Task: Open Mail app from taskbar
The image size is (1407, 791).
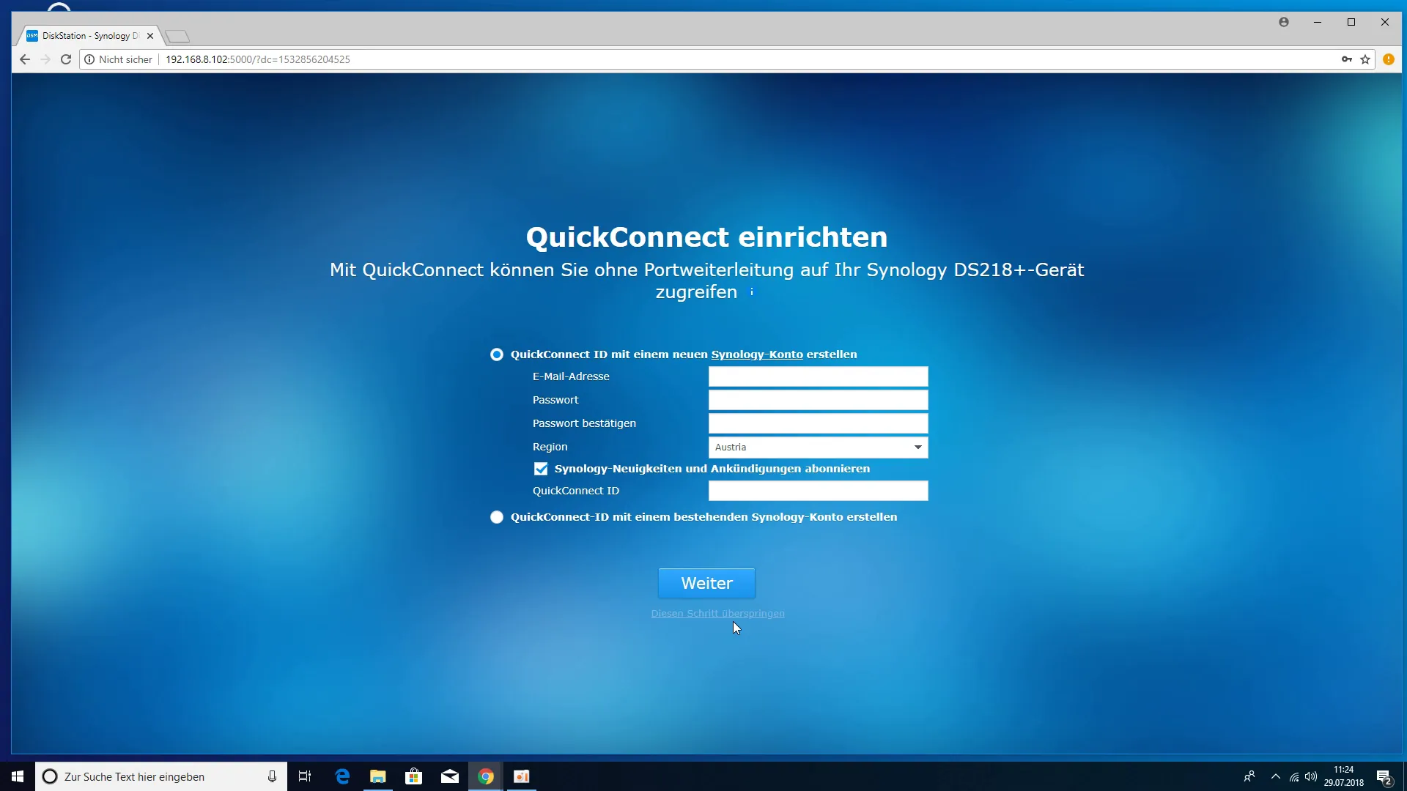Action: tap(450, 776)
